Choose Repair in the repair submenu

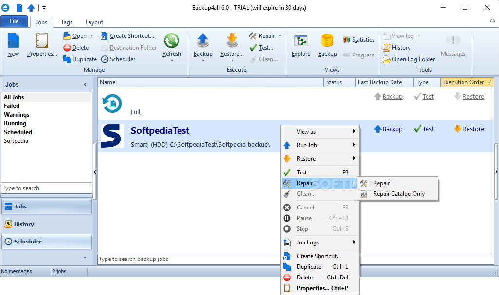(x=398, y=183)
